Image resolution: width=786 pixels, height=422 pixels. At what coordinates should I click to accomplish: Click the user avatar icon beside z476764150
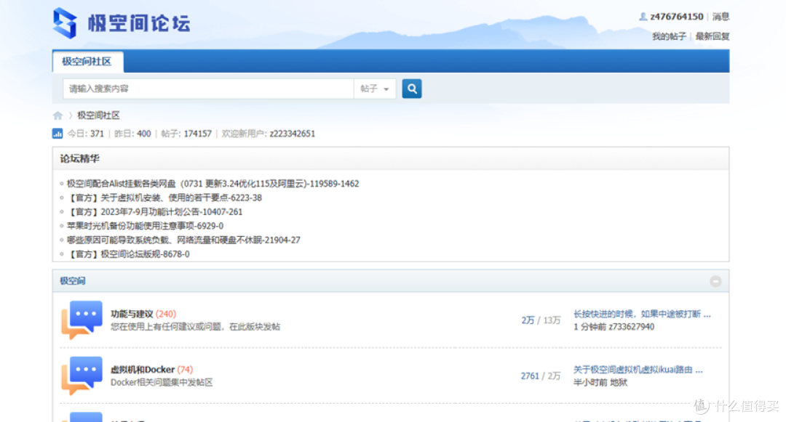point(643,17)
